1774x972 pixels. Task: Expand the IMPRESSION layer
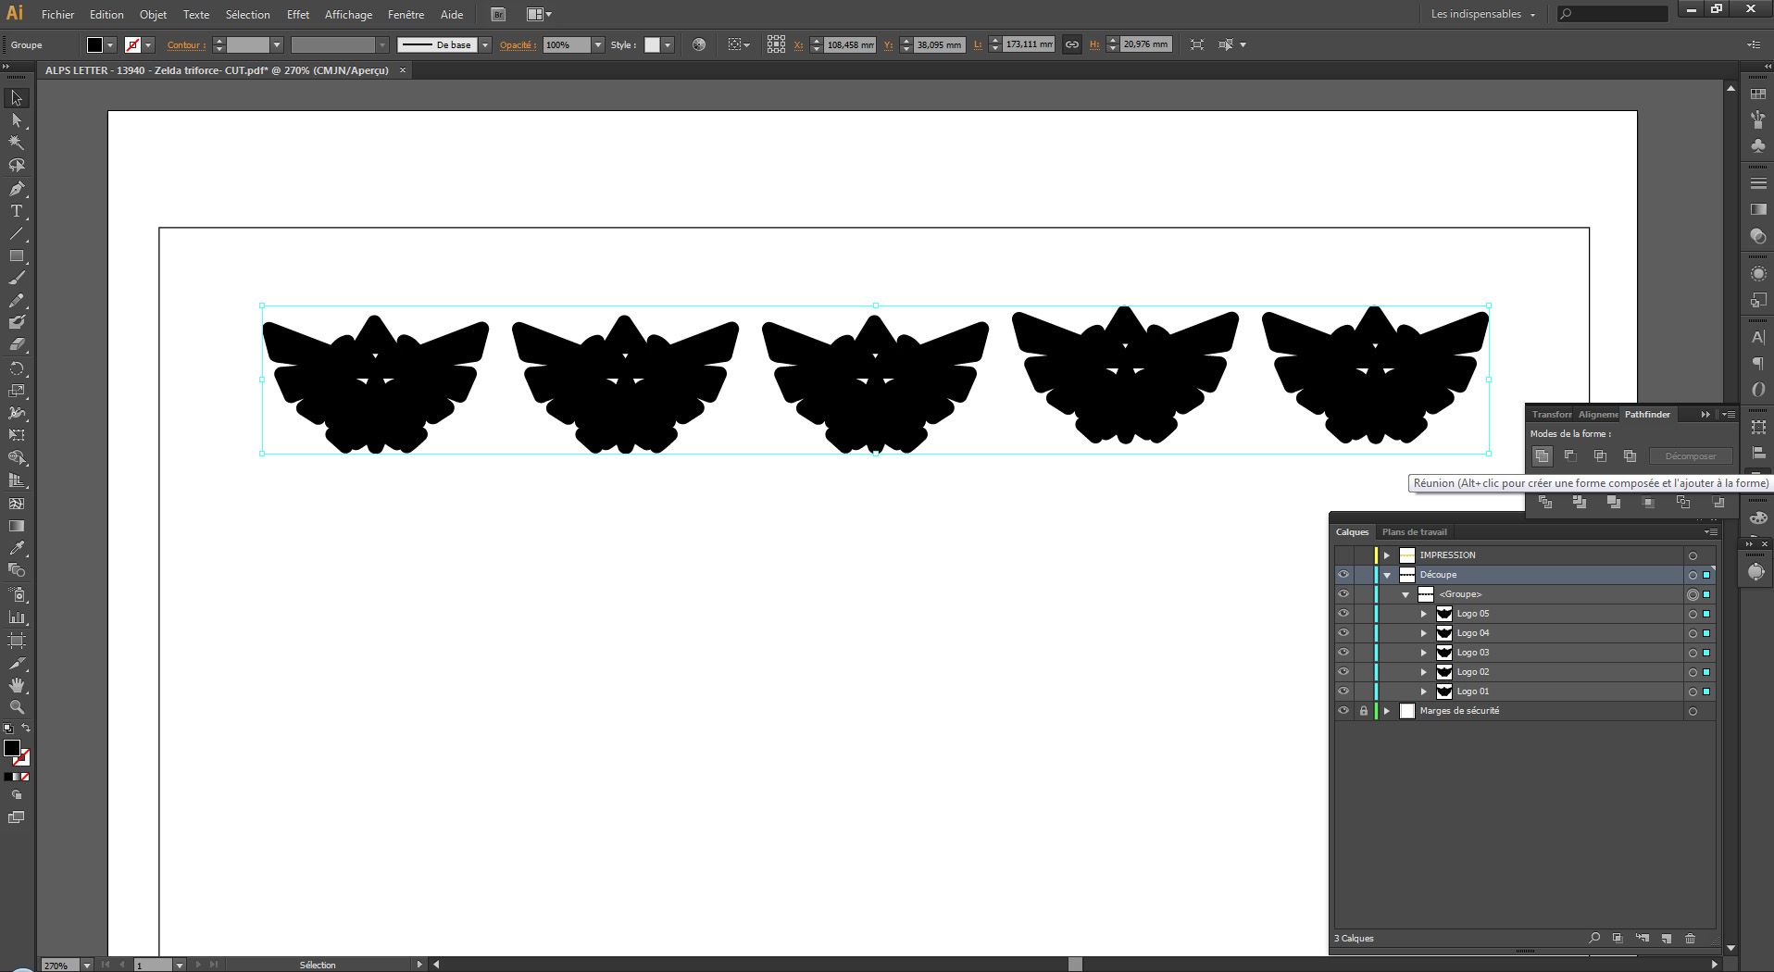(1387, 555)
